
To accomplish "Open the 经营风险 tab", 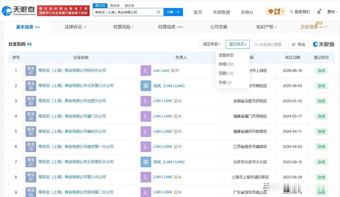I will click(x=123, y=27).
